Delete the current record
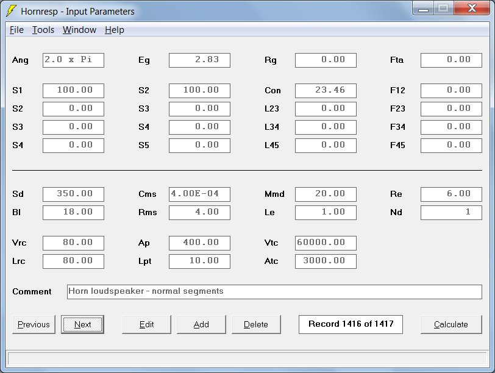 point(256,324)
